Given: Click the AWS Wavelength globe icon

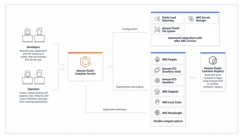Looking at the screenshot, I should (x=157, y=113).
